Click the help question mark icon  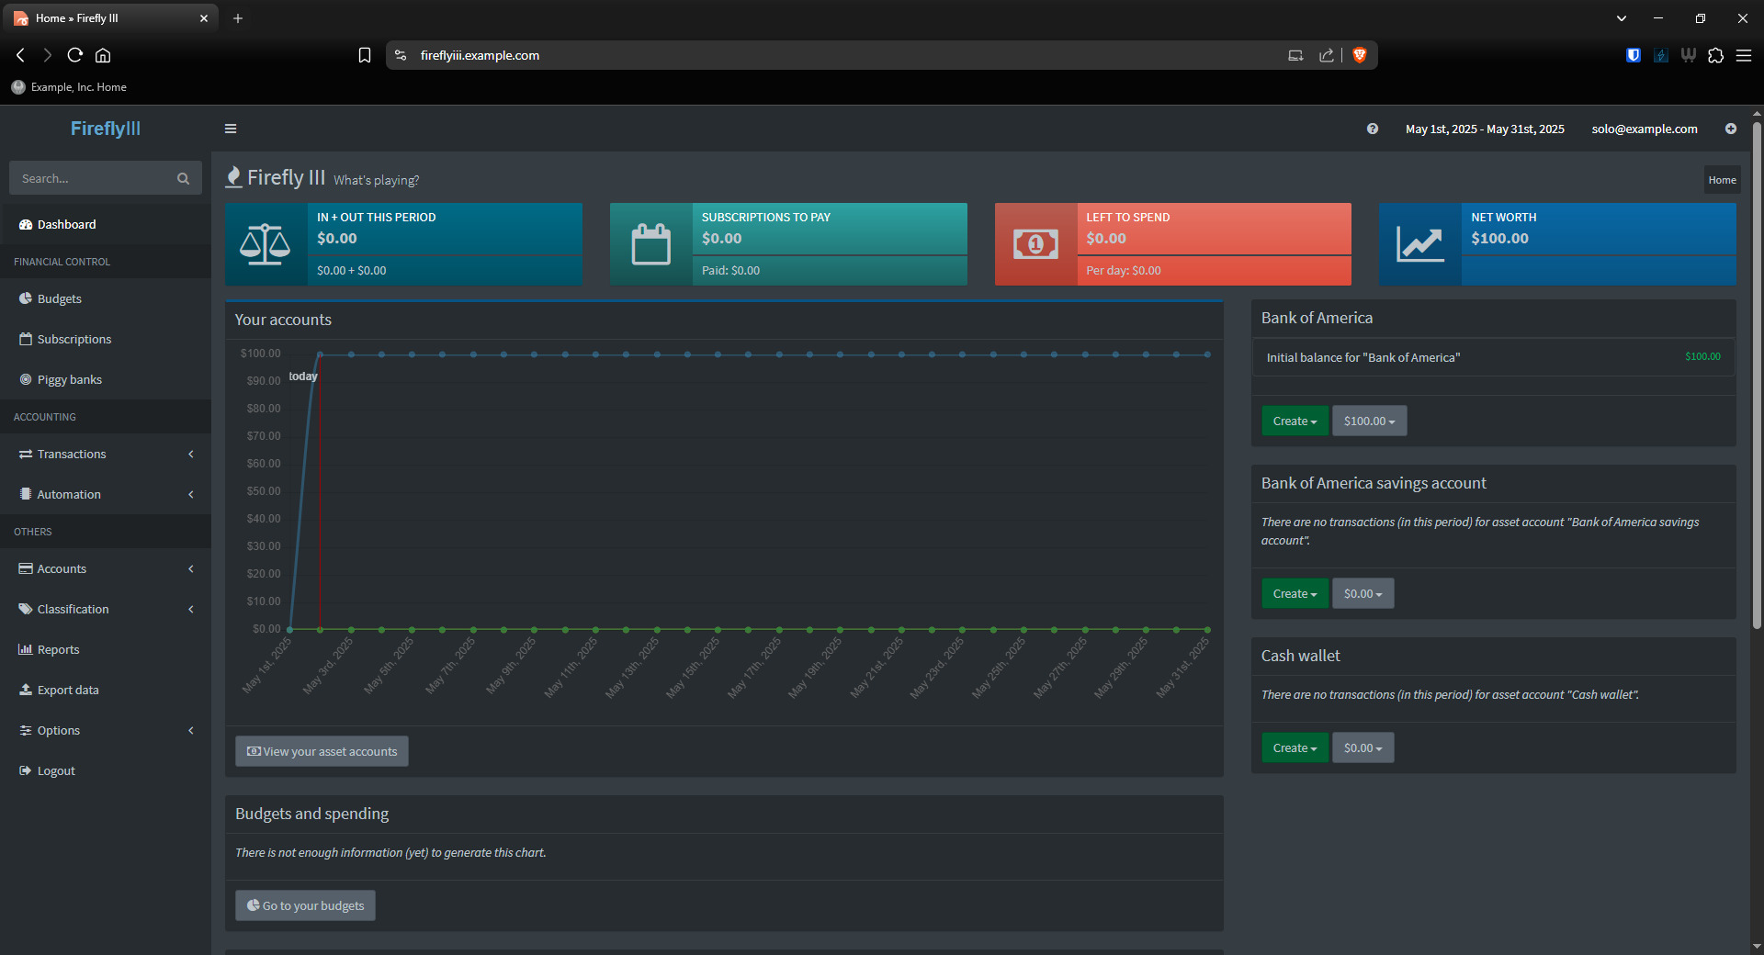coord(1372,129)
